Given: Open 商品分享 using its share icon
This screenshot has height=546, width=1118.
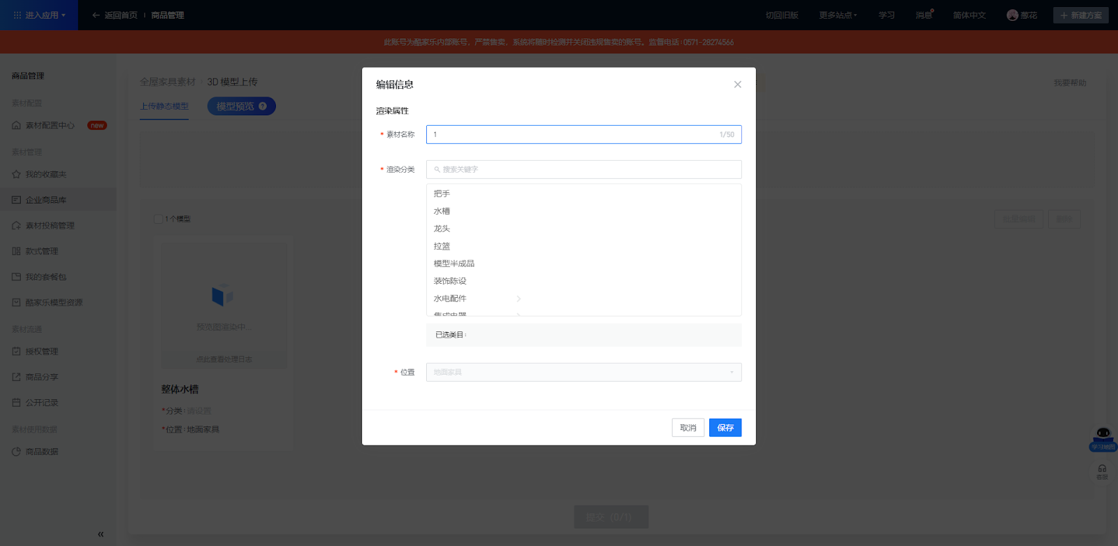Looking at the screenshot, I should [x=16, y=377].
